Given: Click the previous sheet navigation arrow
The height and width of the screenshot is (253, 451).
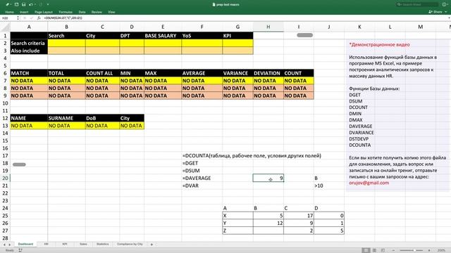Looking at the screenshot, I should pyautogui.click(x=4, y=245).
